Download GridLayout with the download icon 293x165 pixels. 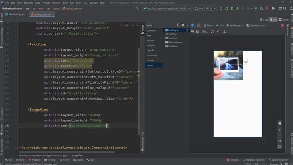(x=187, y=30)
